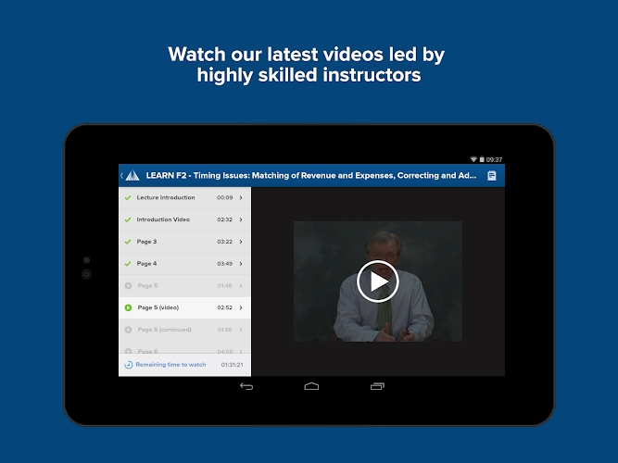Tap the 03:22 duration of Page 3
Viewport: 618px width, 463px height.
click(224, 242)
